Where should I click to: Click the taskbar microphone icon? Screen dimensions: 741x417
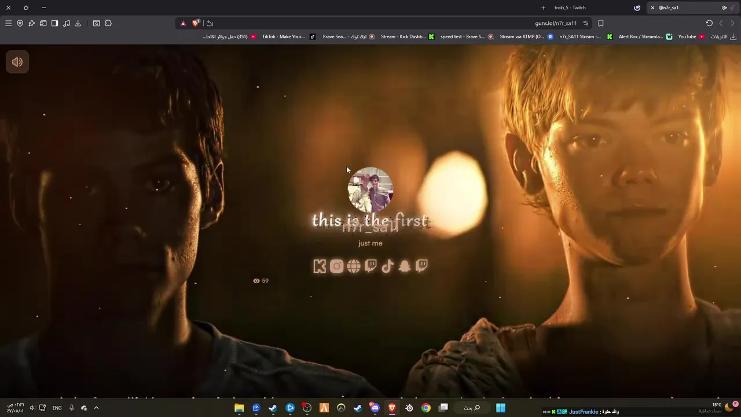point(72,408)
